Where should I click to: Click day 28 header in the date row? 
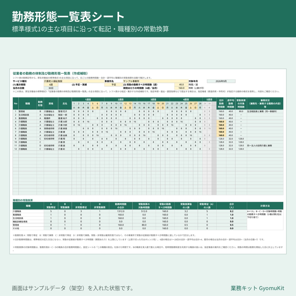200,103
